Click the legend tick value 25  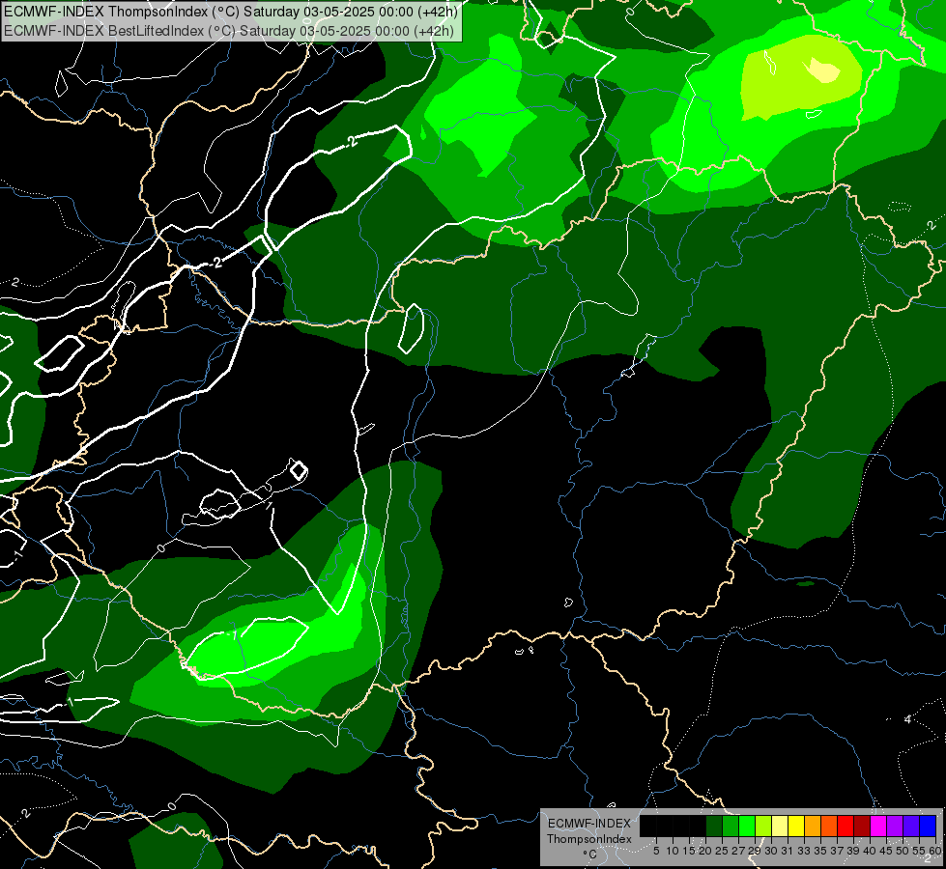pyautogui.click(x=722, y=851)
